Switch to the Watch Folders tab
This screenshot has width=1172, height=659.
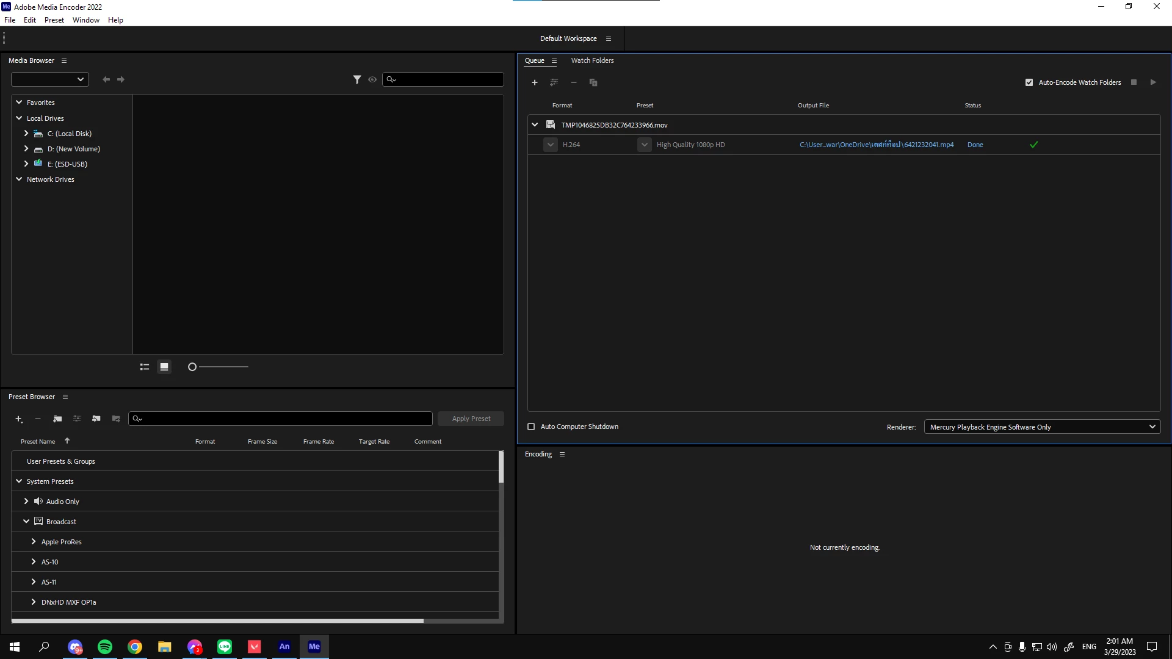click(x=592, y=60)
